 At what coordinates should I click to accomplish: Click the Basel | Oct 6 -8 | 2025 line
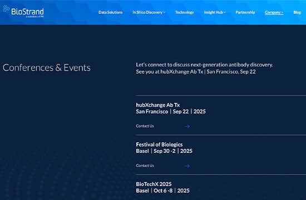click(x=162, y=191)
